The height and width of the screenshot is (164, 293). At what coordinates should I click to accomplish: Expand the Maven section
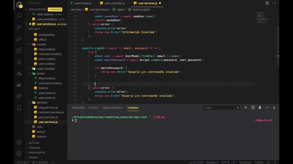click(x=33, y=158)
